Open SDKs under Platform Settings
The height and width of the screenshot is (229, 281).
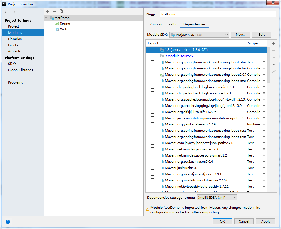tap(12, 64)
